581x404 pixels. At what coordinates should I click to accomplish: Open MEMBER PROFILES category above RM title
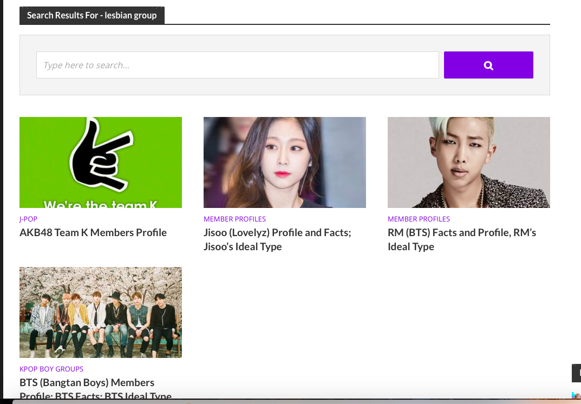tap(419, 219)
